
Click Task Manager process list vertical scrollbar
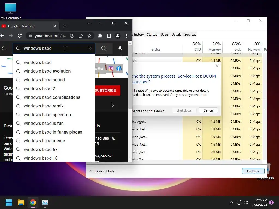click(265, 103)
